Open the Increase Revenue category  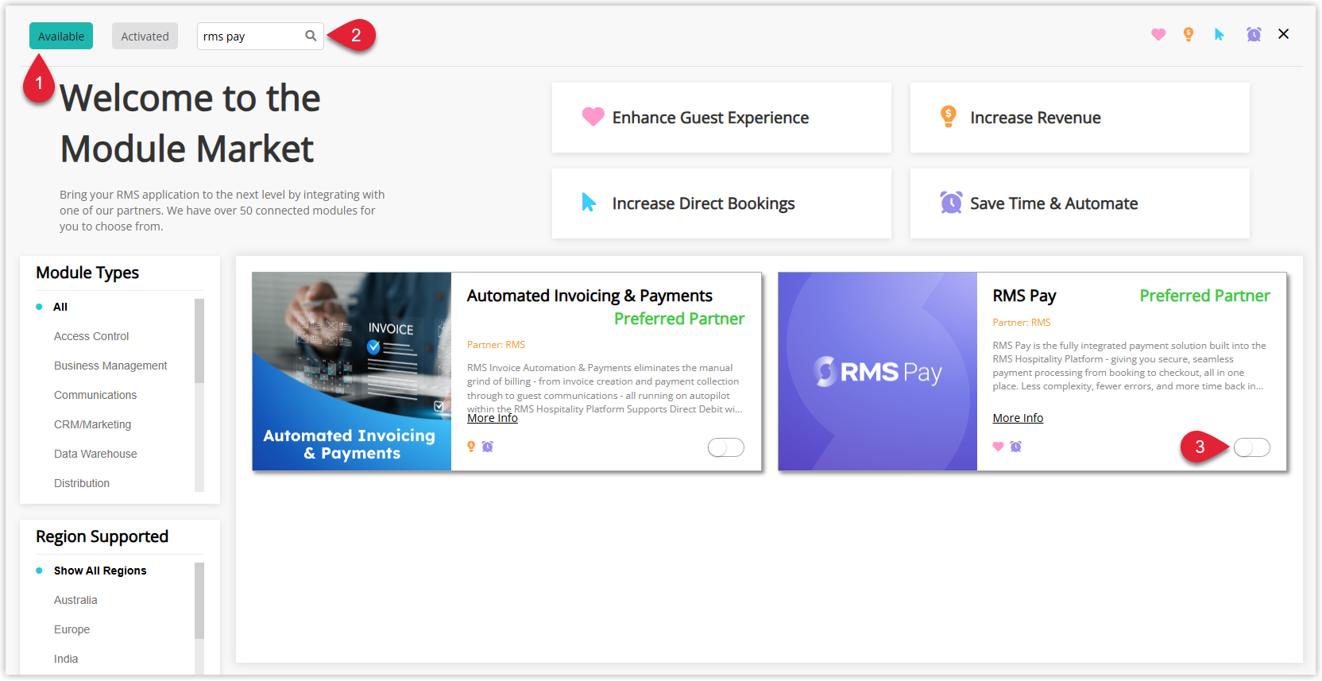[1080, 118]
